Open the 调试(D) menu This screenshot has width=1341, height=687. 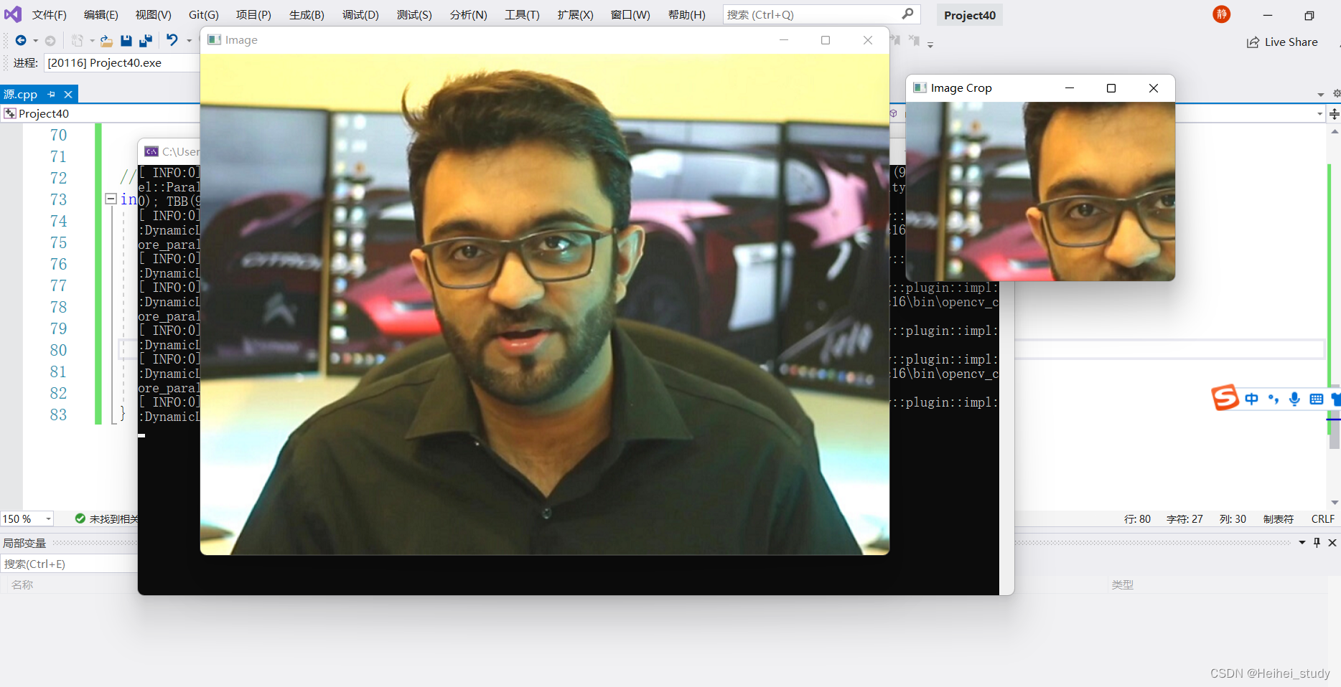tap(360, 14)
